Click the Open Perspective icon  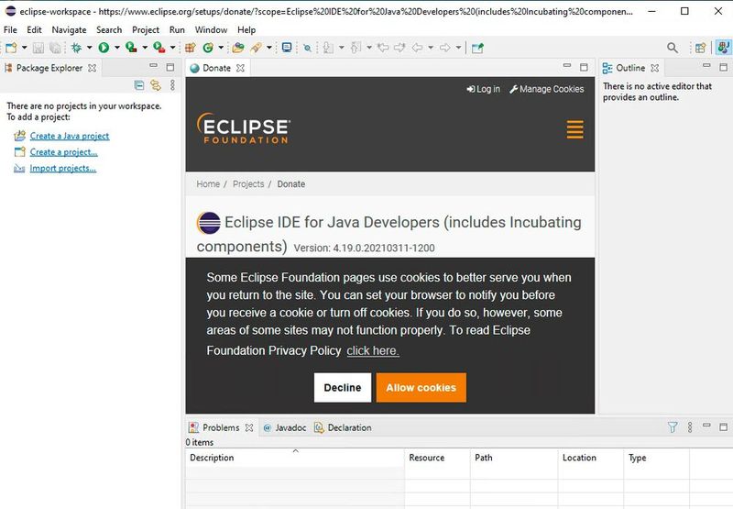(700, 48)
